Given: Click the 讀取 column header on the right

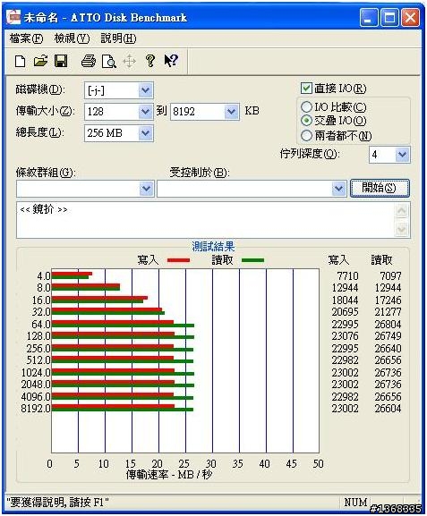Looking at the screenshot, I should point(381,260).
